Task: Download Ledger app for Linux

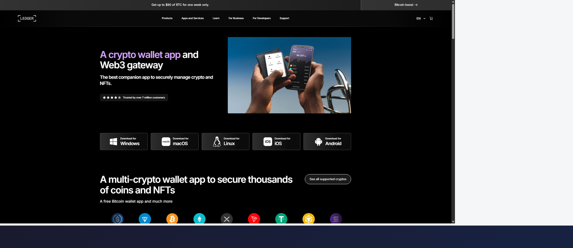Action: [225, 141]
